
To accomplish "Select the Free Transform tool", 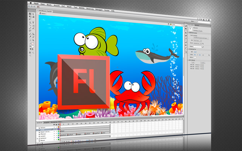I will click(30, 17).
